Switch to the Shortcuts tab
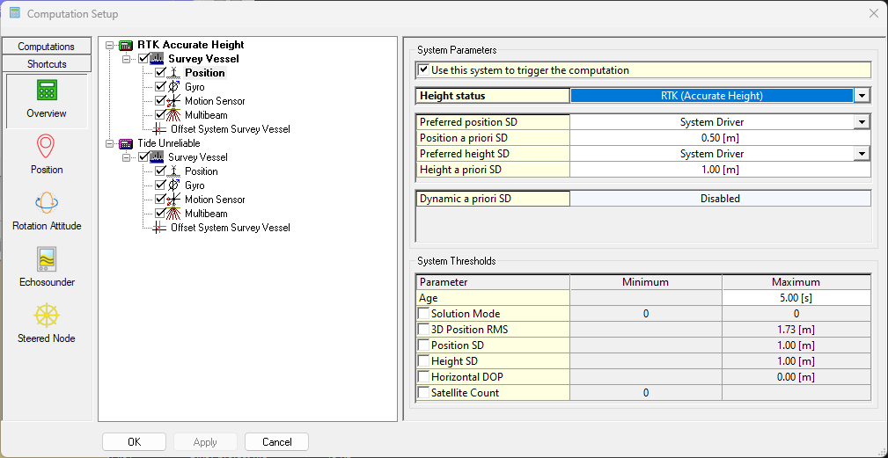The image size is (888, 458). 47,64
